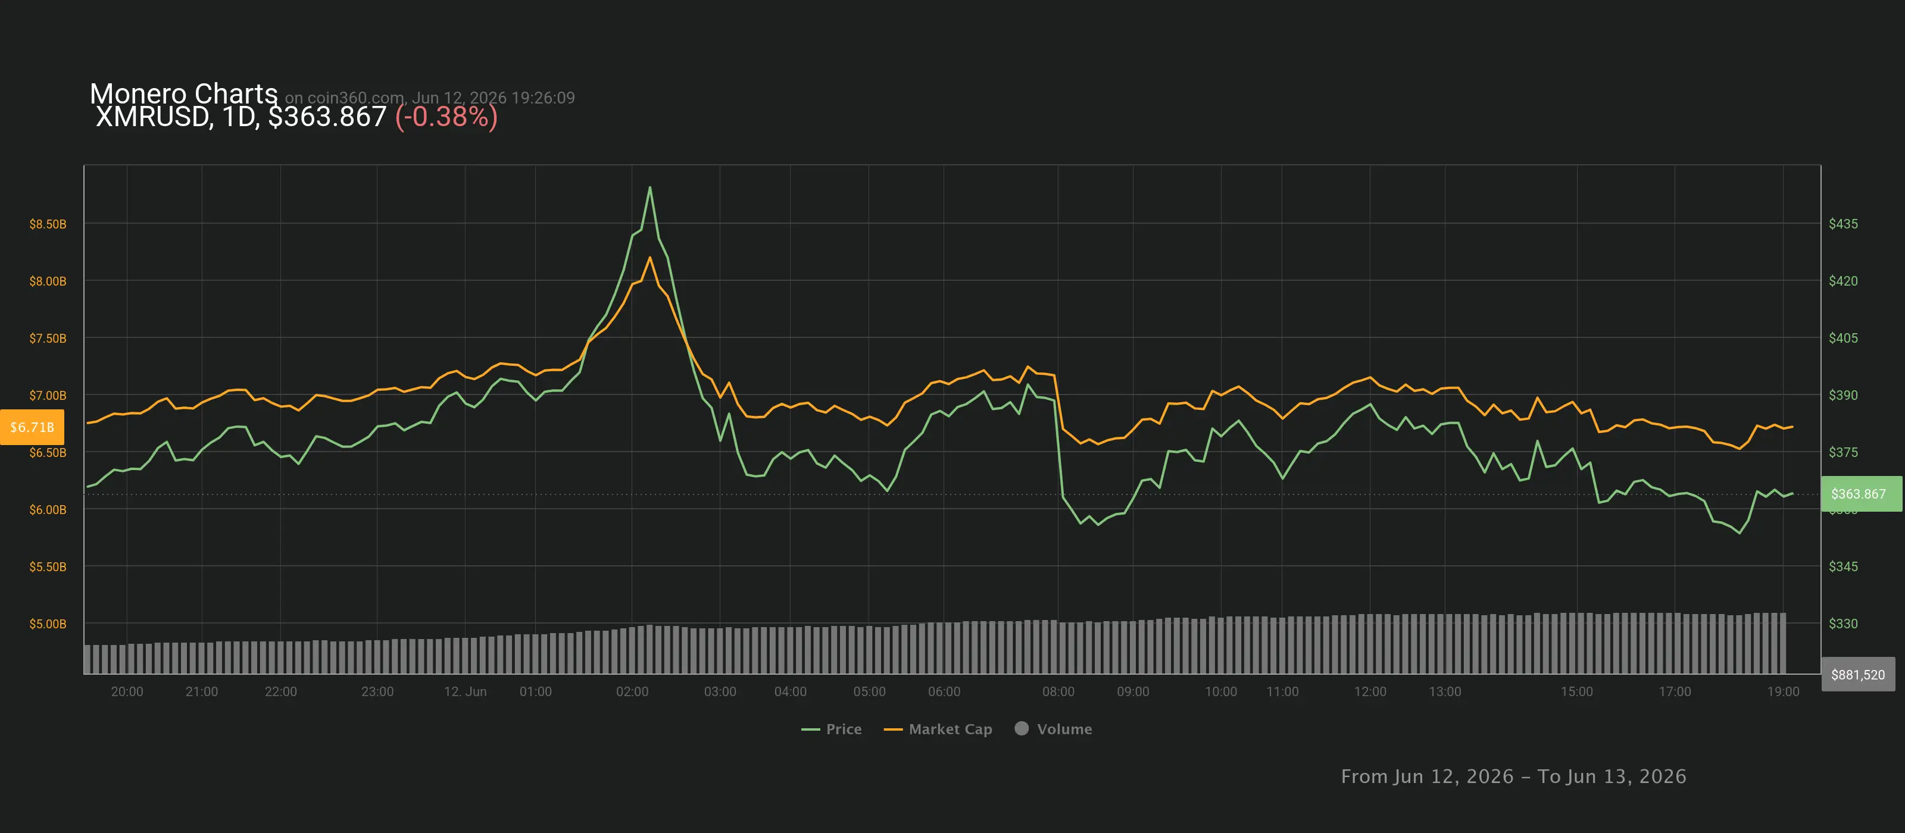Click the 03:00 time axis label
This screenshot has height=833, width=1905.
[x=720, y=691]
